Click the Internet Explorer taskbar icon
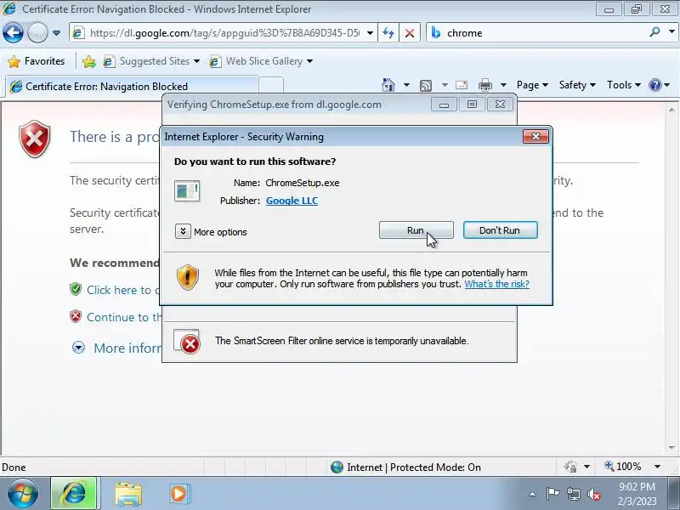Screen dimensions: 680x510 pyautogui.click(x=74, y=493)
